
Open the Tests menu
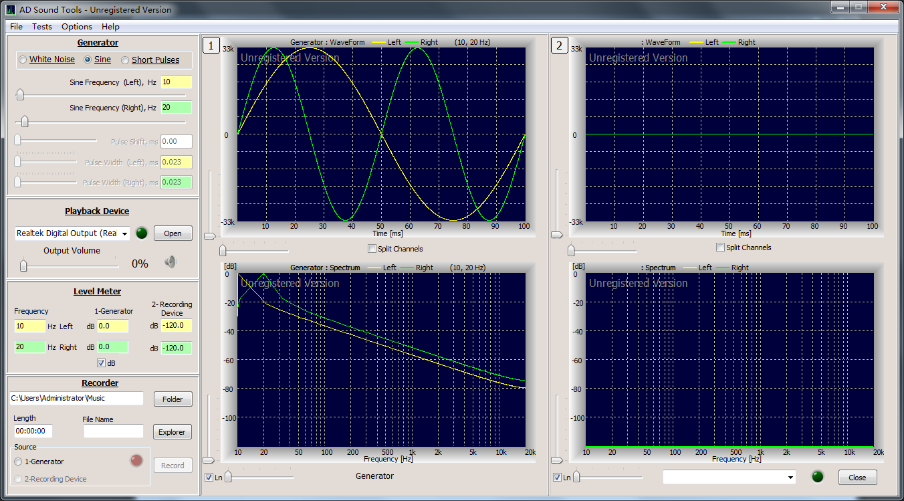click(x=42, y=27)
